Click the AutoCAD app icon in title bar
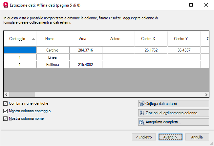The image size is (214, 146). (x=5, y=5)
